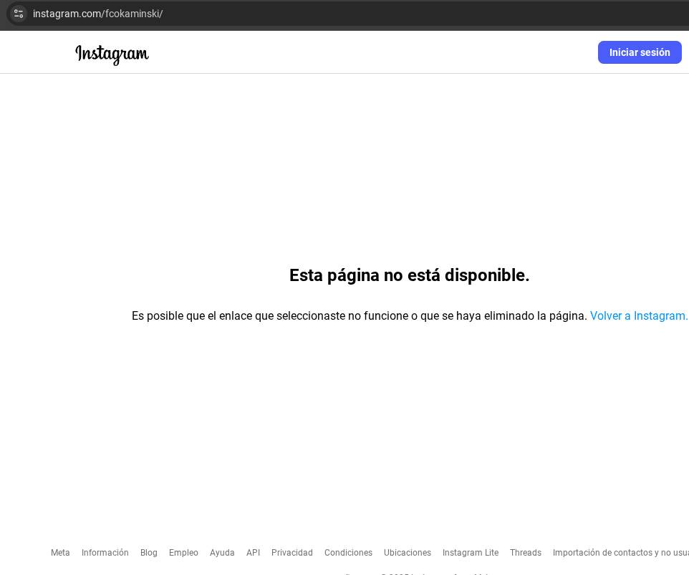Open the Empleo footer link
689x575 pixels.
coord(183,553)
